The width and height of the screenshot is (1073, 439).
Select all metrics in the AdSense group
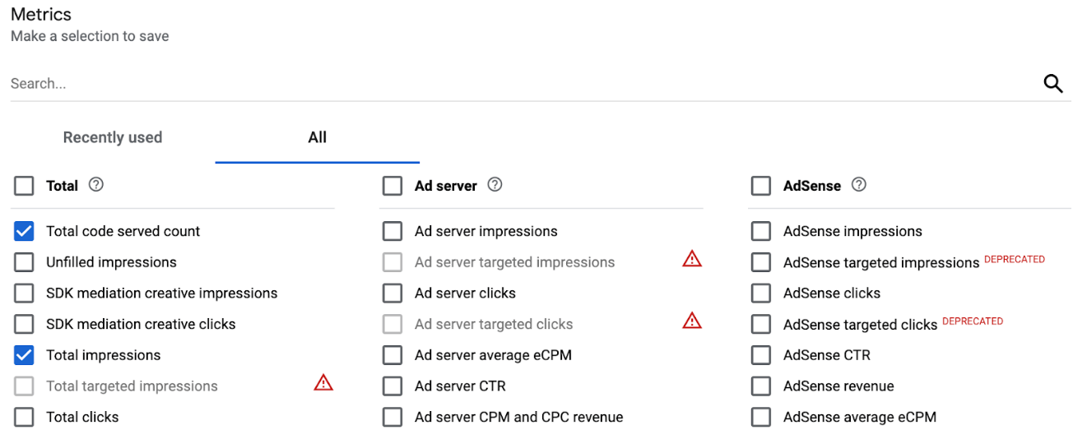click(x=761, y=186)
